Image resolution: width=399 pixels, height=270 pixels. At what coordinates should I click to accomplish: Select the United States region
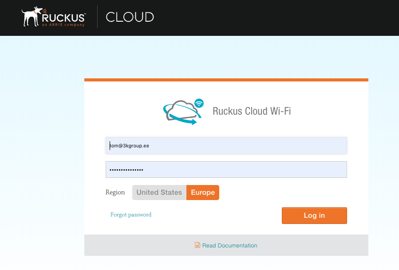click(x=159, y=193)
